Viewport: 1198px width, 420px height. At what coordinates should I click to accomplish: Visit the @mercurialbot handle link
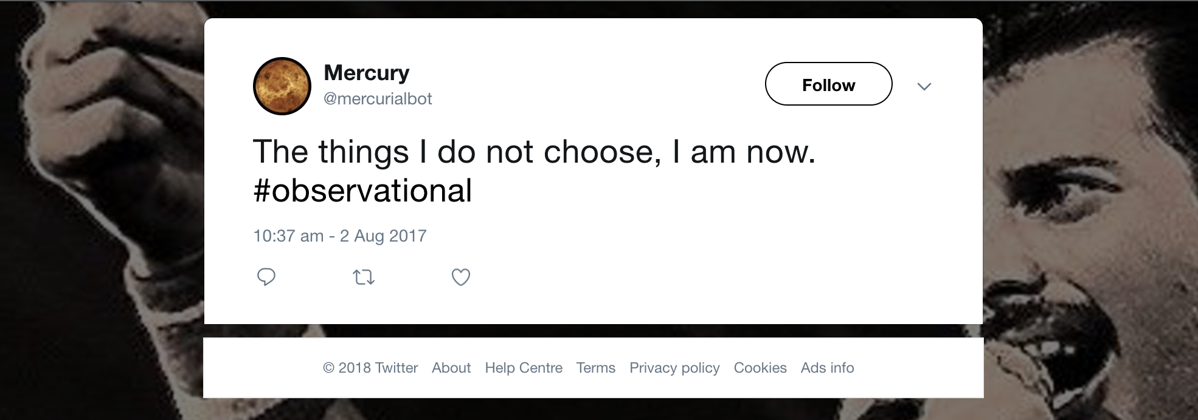pos(378,98)
